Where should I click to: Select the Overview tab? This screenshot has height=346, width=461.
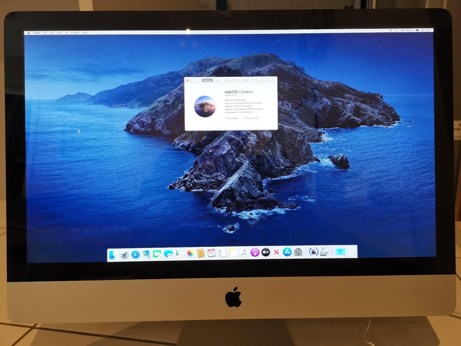(x=207, y=80)
